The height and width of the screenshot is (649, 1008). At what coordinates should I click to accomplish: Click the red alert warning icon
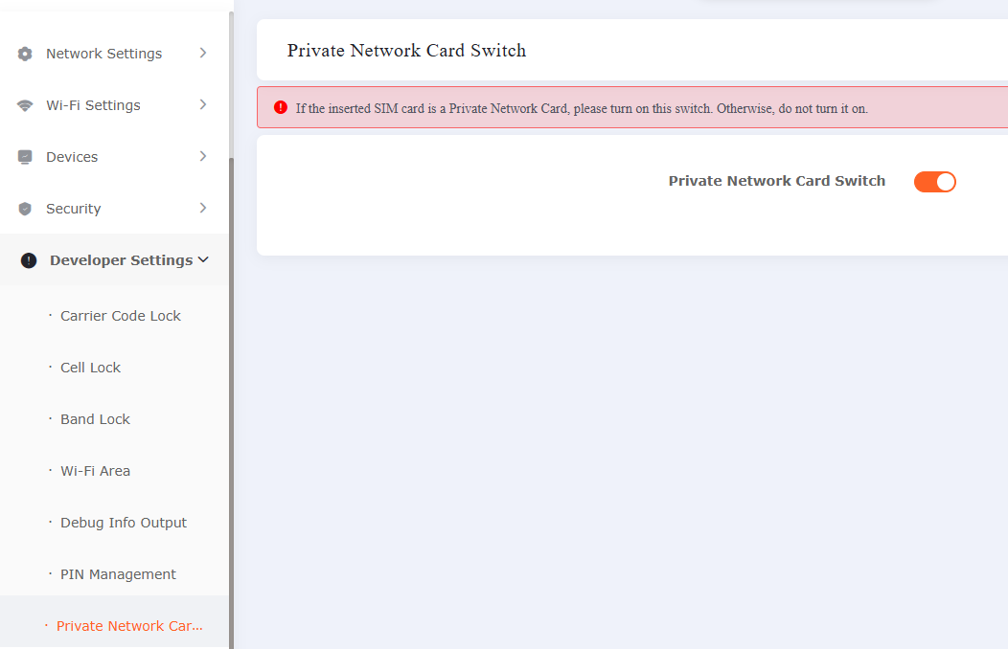[x=281, y=107]
